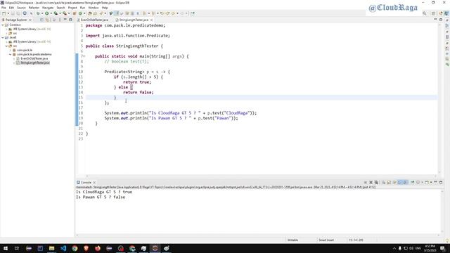This screenshot has height=253, width=450.
Task: Open the Window menu
Action: tap(94, 8)
